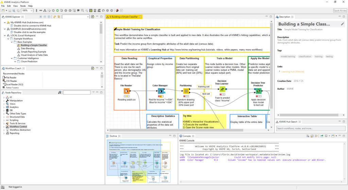Click the edit pencil icon in Description panel
Image resolution: width=348 pixels, height=190 pixels.
pyautogui.click(x=343, y=24)
